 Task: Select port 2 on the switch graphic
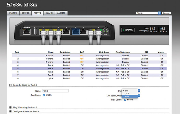click(51, 32)
